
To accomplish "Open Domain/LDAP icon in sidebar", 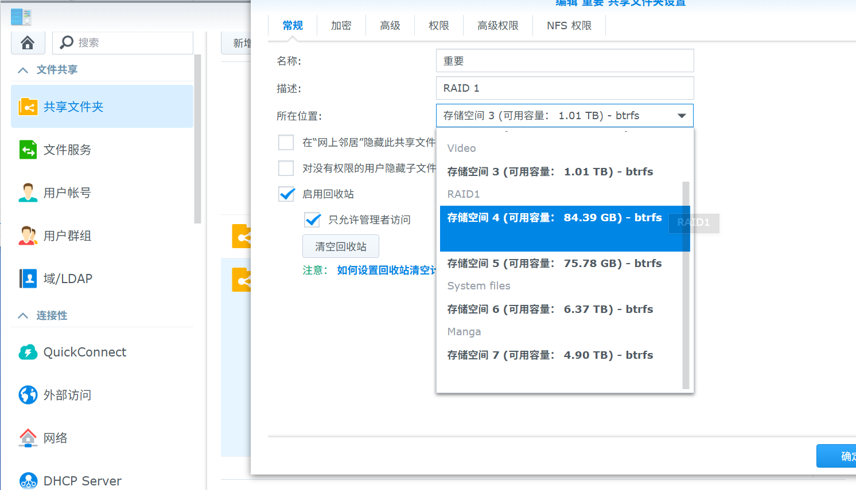I will point(28,279).
